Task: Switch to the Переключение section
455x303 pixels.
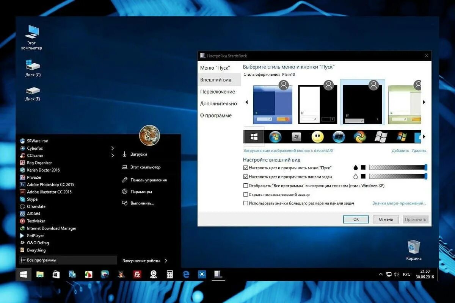Action: point(218,92)
